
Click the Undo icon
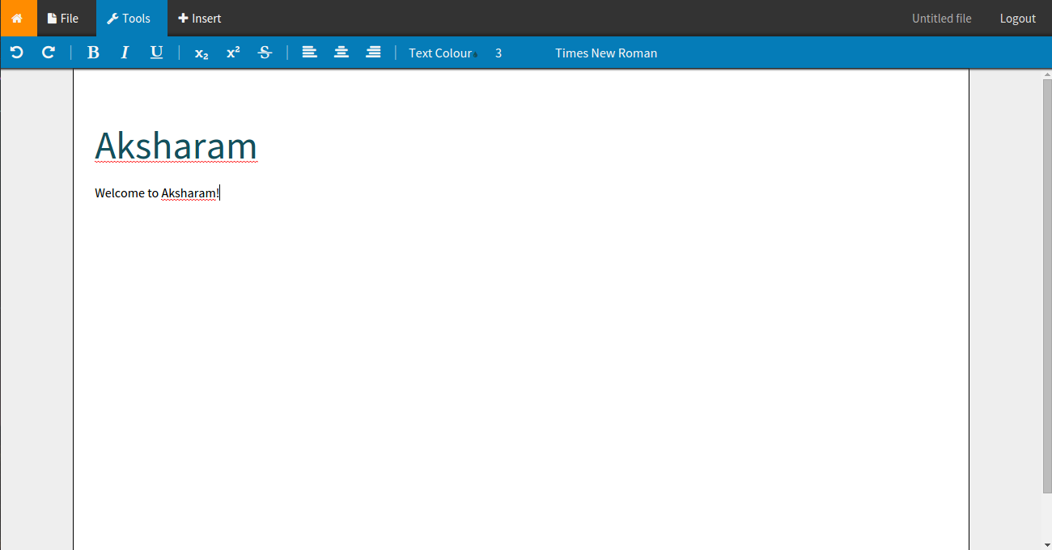[x=16, y=52]
